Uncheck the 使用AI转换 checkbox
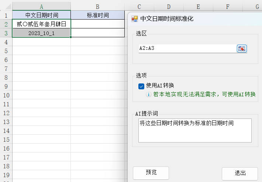The width and height of the screenshot is (262, 182). [141, 86]
